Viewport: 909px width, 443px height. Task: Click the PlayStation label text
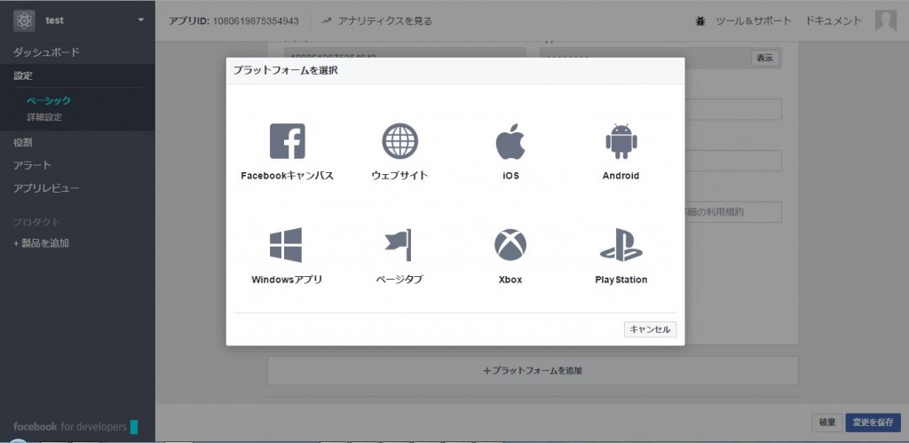point(620,280)
